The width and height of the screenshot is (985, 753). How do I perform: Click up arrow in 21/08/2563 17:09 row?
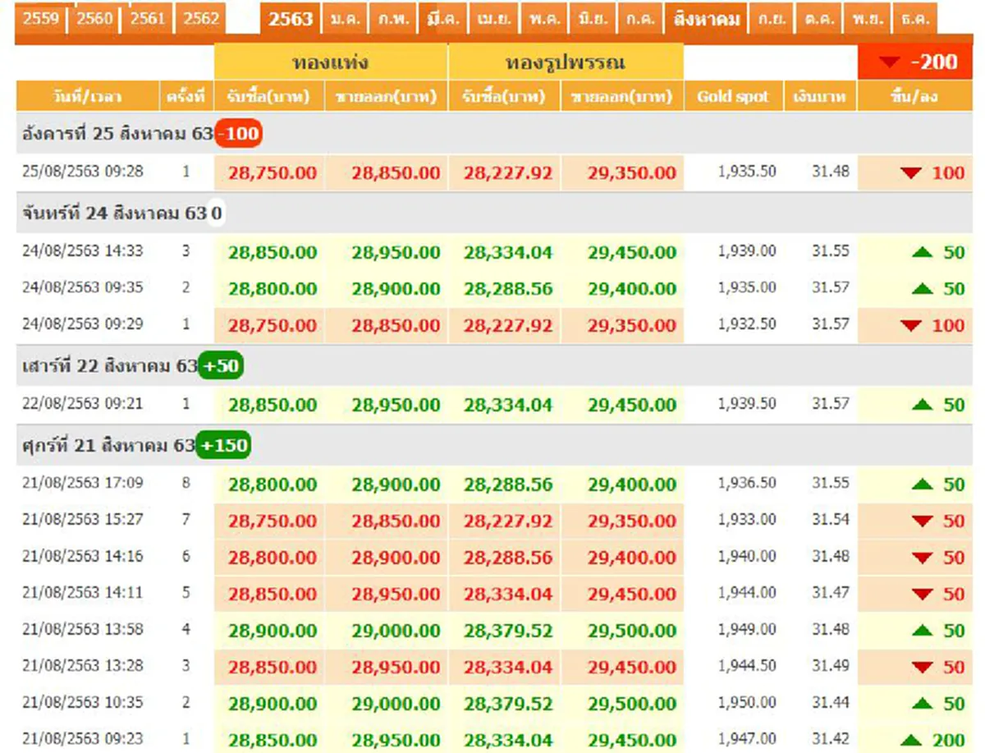click(x=923, y=485)
